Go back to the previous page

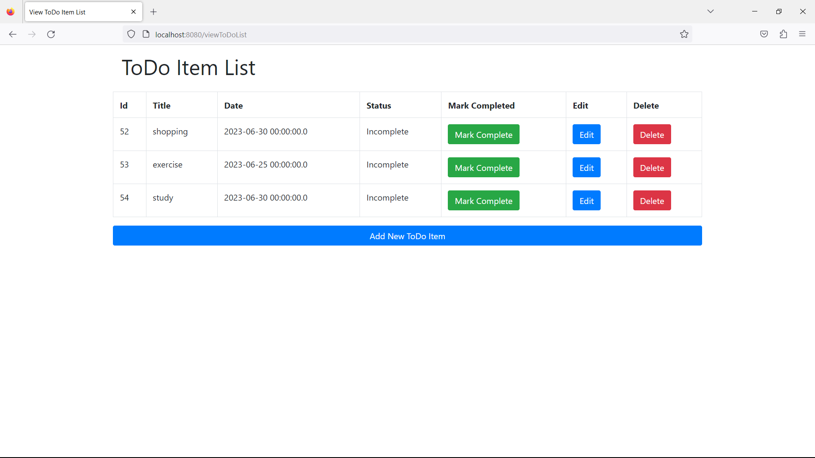point(13,34)
